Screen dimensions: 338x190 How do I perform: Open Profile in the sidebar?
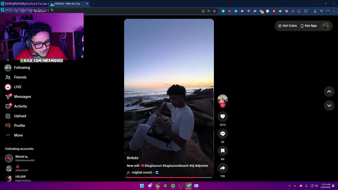(15, 126)
